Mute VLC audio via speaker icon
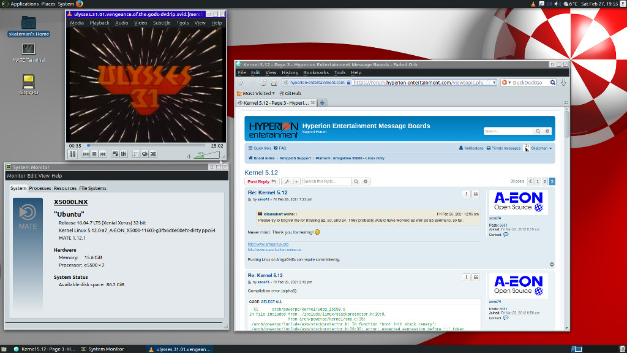This screenshot has width=627, height=353. pyautogui.click(x=189, y=156)
